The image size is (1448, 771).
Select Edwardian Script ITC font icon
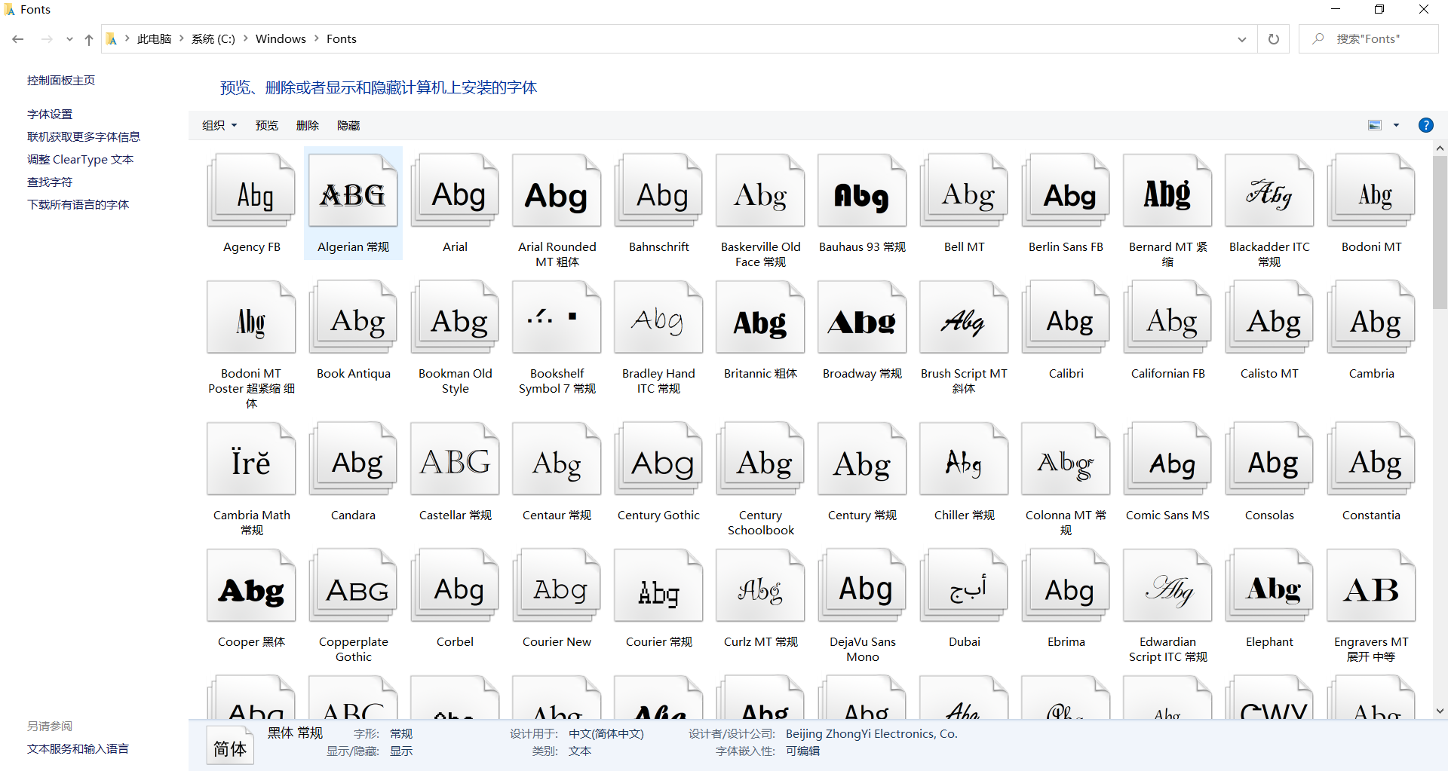(x=1167, y=586)
